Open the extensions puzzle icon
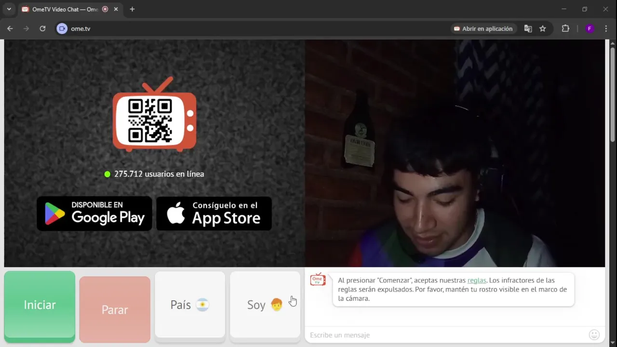The width and height of the screenshot is (617, 347). pyautogui.click(x=565, y=28)
